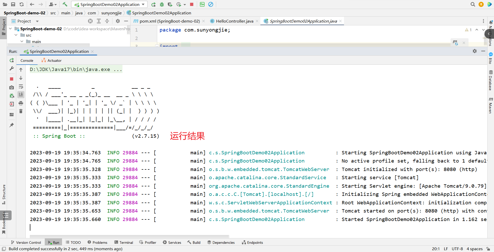Change the 4 spaces indent setting
Viewport: 494px width, 252px height.
point(474,249)
